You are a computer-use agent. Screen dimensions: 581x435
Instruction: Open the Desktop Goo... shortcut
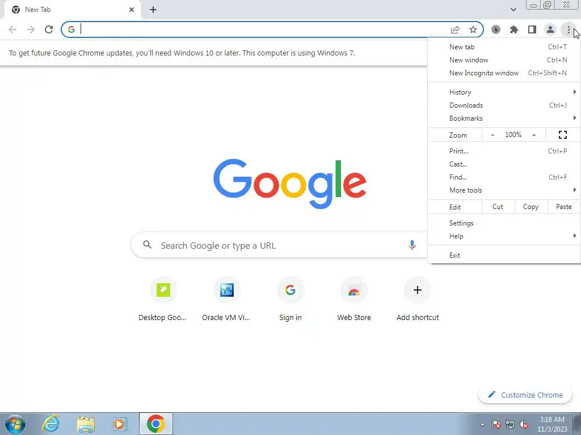tap(163, 300)
